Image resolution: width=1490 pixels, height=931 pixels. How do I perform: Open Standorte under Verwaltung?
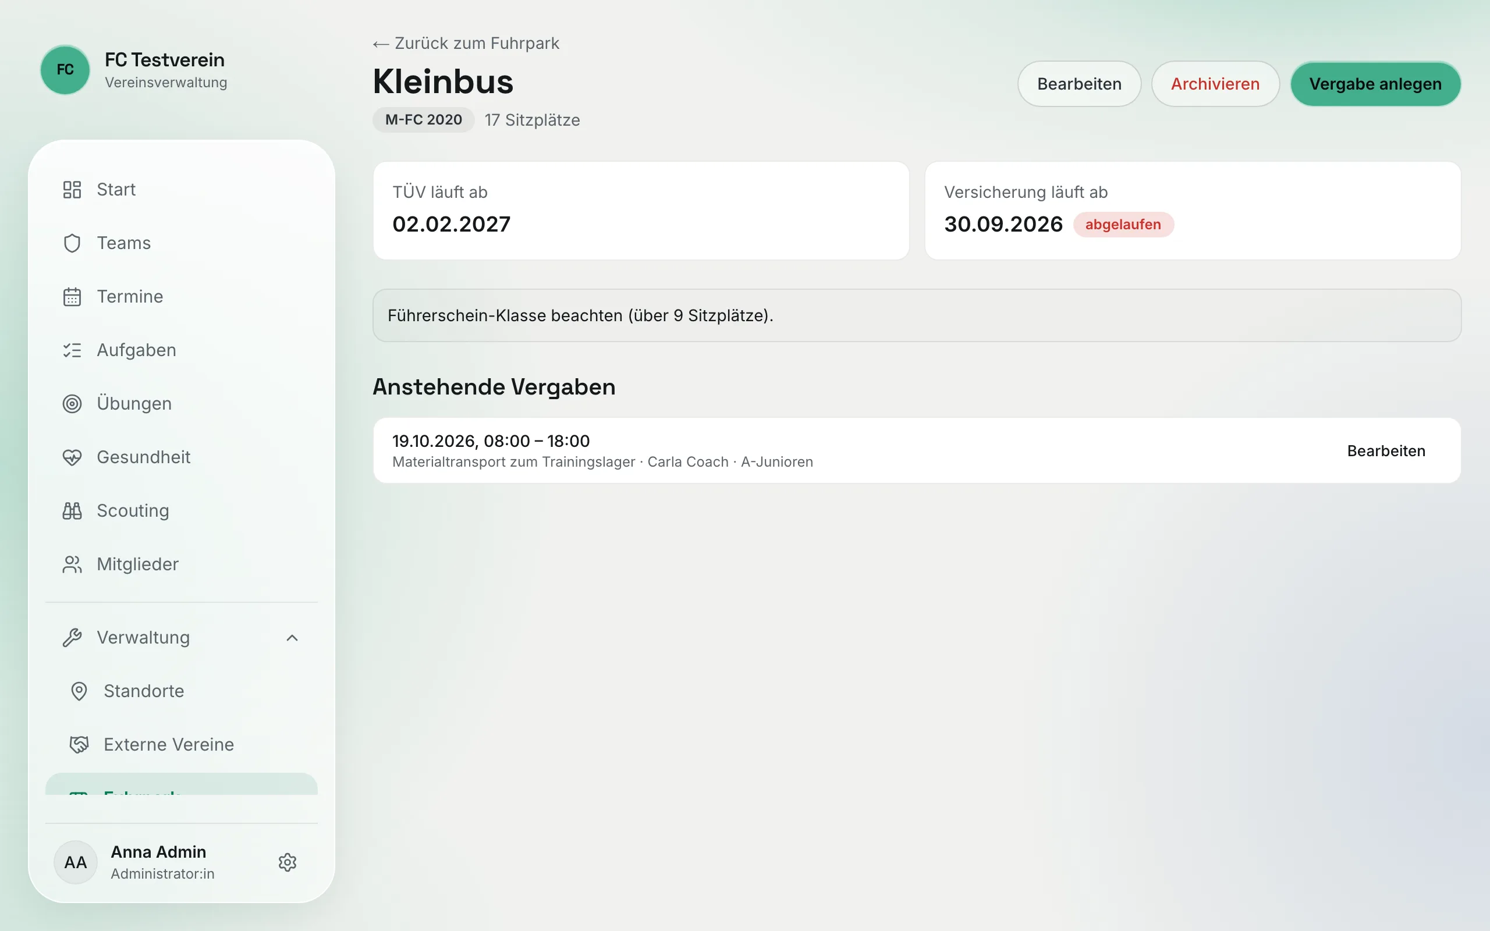(x=182, y=691)
